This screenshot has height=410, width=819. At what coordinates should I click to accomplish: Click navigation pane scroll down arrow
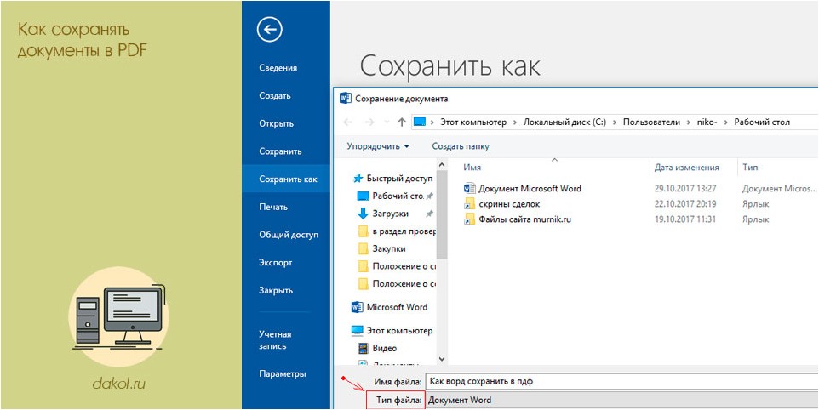click(x=442, y=359)
